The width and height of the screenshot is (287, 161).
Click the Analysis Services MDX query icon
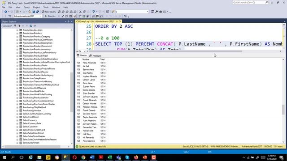pos(63,12)
